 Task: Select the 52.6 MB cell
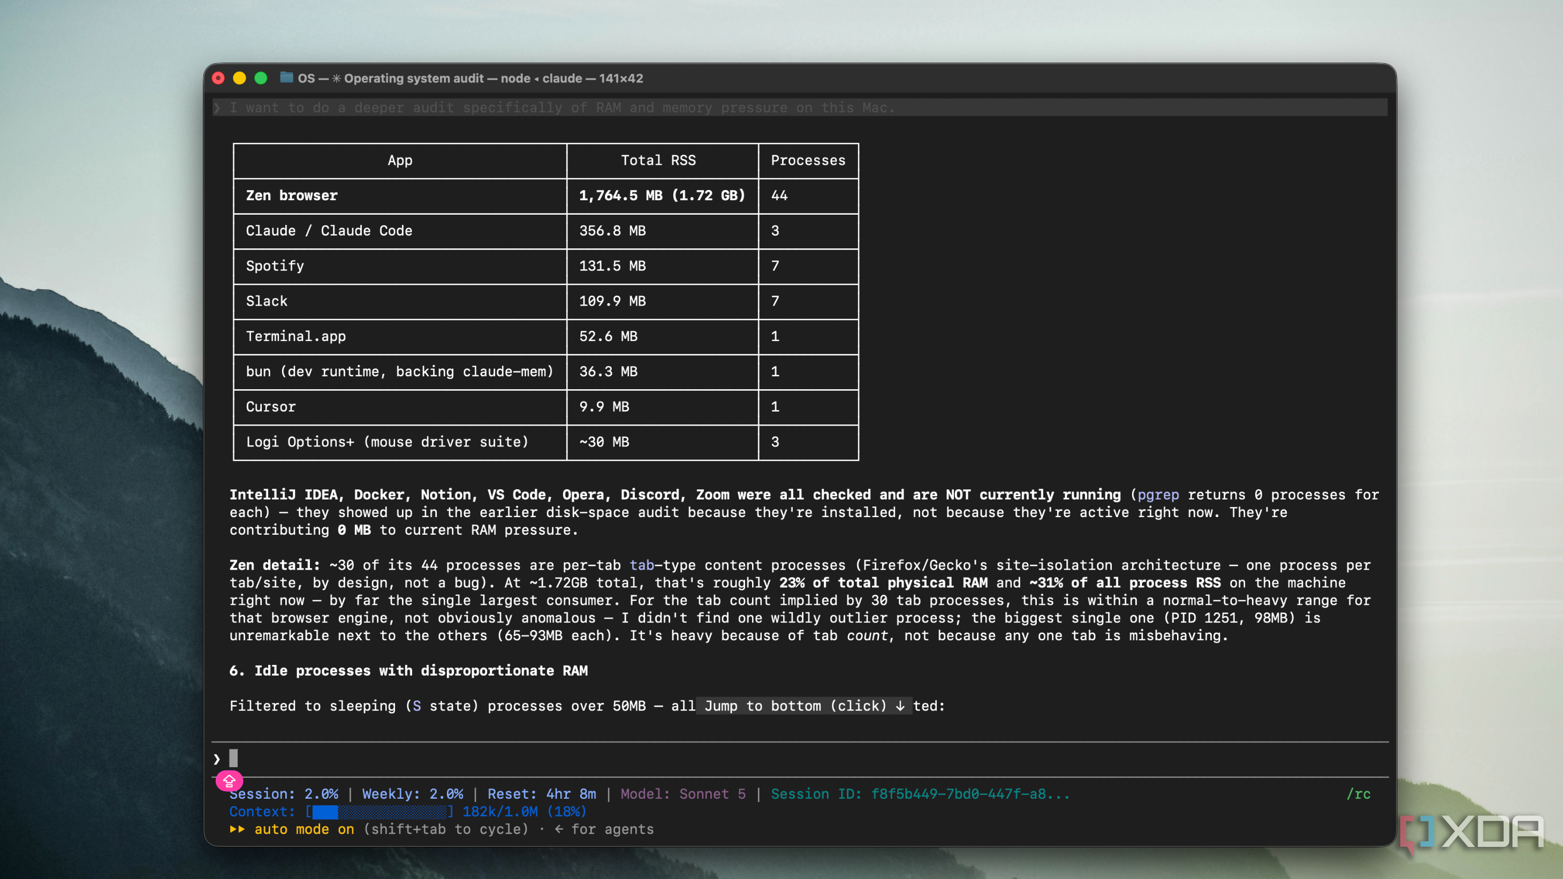click(x=662, y=337)
